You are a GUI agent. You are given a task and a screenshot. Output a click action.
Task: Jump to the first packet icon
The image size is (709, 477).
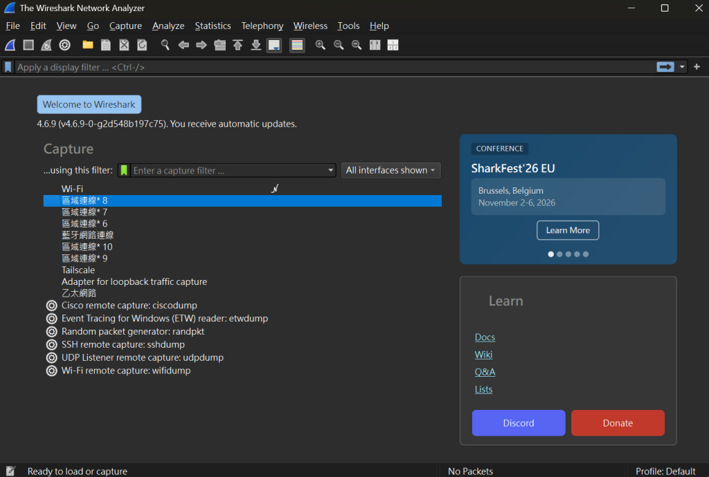coord(238,45)
